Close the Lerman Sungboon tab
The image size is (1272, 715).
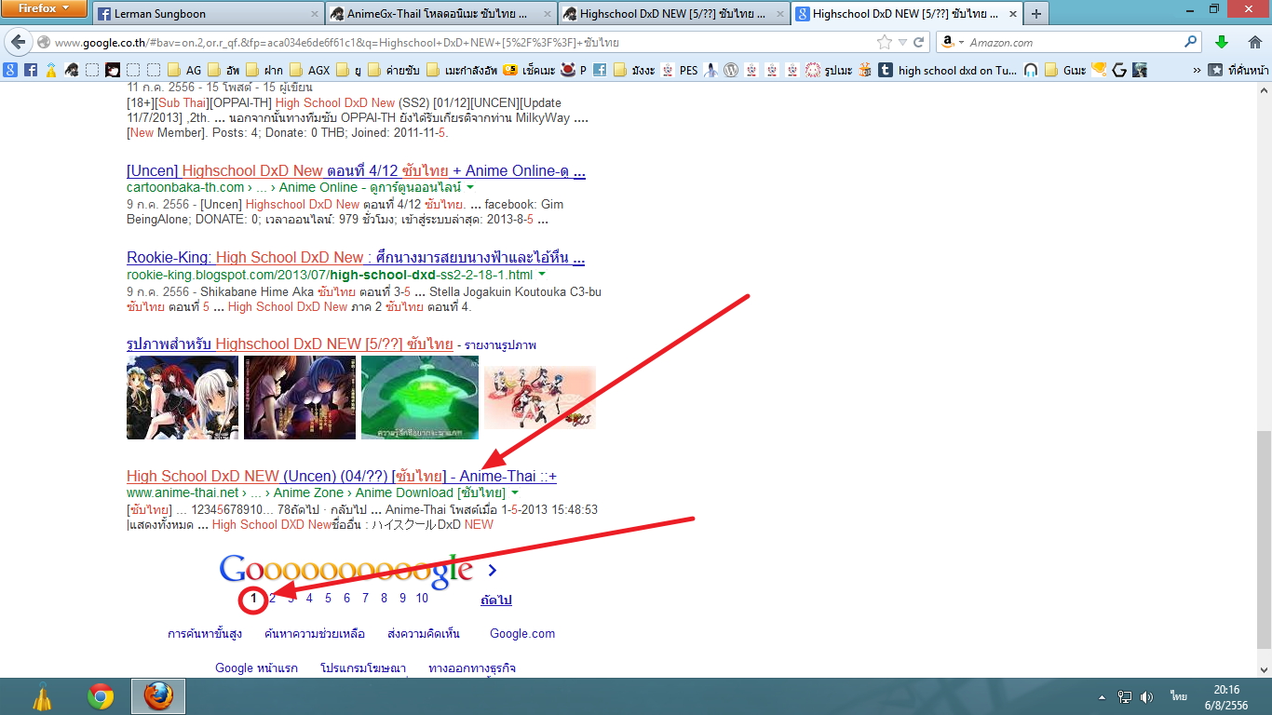pyautogui.click(x=313, y=14)
